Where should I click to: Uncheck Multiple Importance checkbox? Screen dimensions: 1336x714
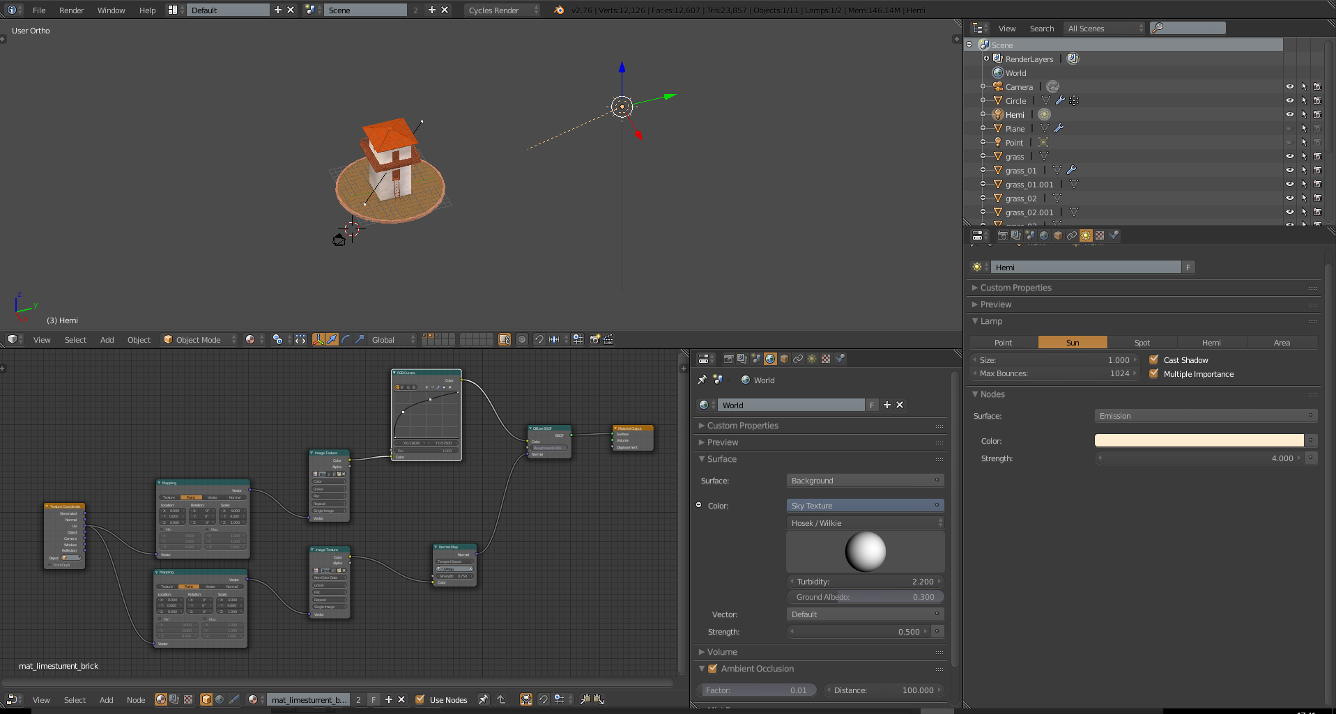(1154, 373)
